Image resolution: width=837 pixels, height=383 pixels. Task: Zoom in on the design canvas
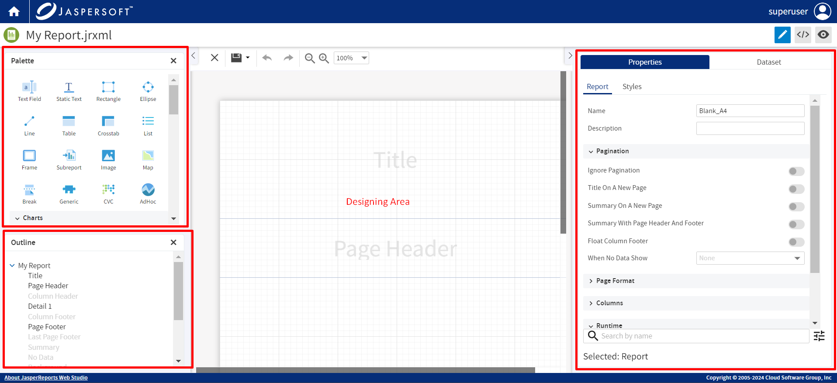[x=324, y=58]
